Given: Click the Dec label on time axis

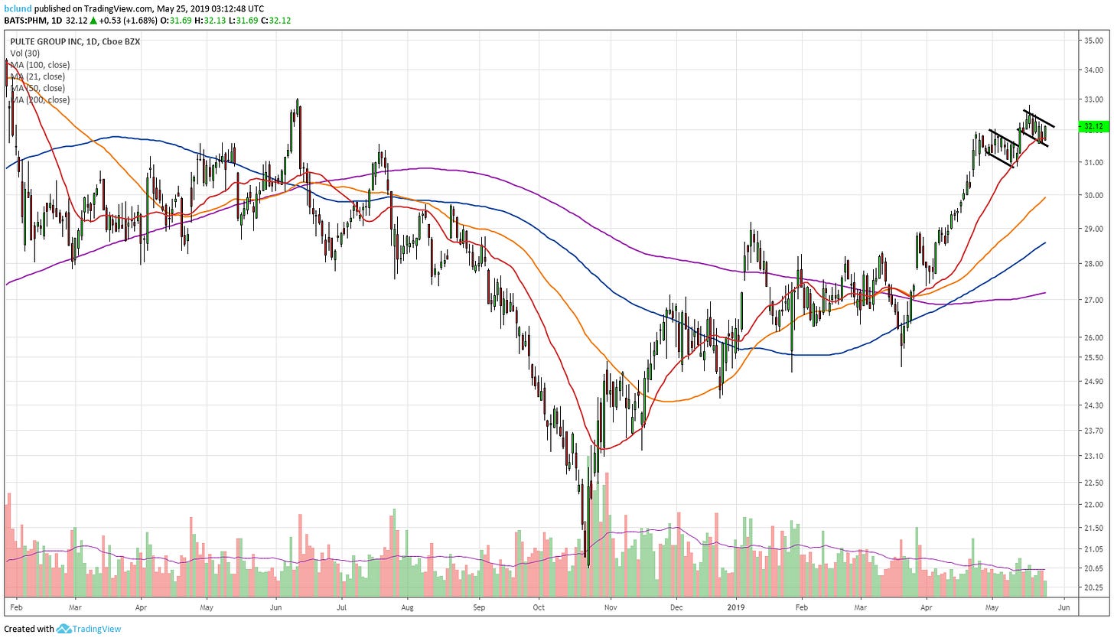Looking at the screenshot, I should coord(676,606).
